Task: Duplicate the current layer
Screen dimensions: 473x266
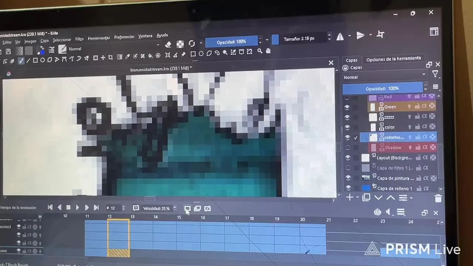Action: 366,198
